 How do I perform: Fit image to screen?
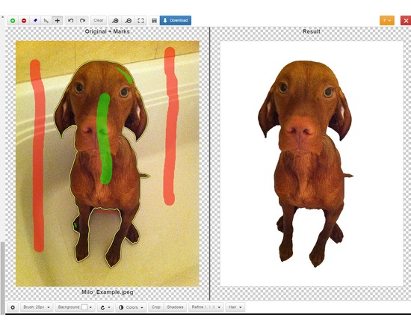(140, 20)
